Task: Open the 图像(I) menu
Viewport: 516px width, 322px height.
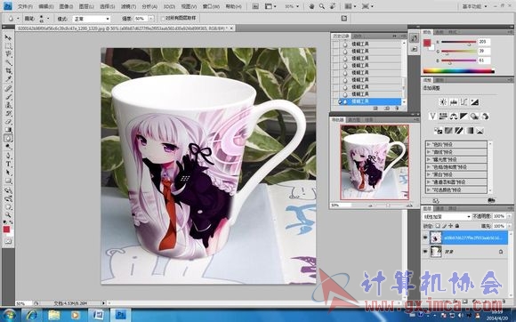Action: (66, 6)
